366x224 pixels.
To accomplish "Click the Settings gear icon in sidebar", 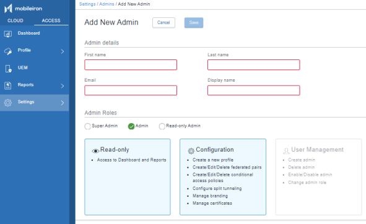I will [x=8, y=103].
